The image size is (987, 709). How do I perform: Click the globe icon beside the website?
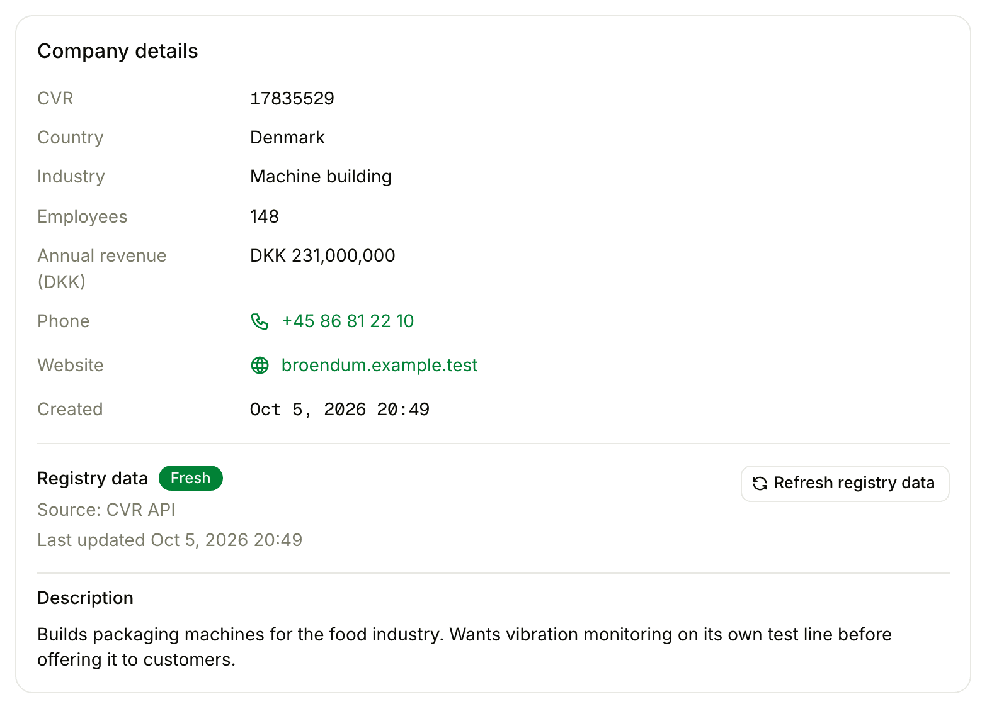pos(260,366)
